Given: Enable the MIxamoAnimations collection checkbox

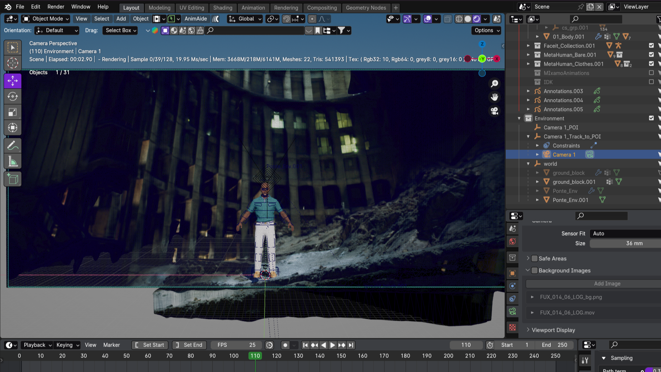Looking at the screenshot, I should 651,73.
